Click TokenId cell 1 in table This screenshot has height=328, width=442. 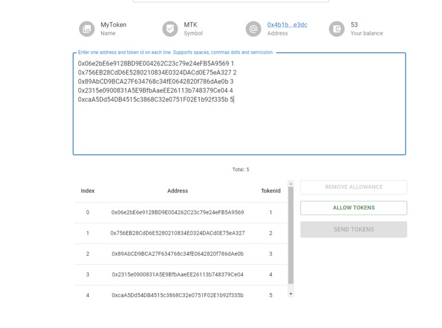(271, 212)
